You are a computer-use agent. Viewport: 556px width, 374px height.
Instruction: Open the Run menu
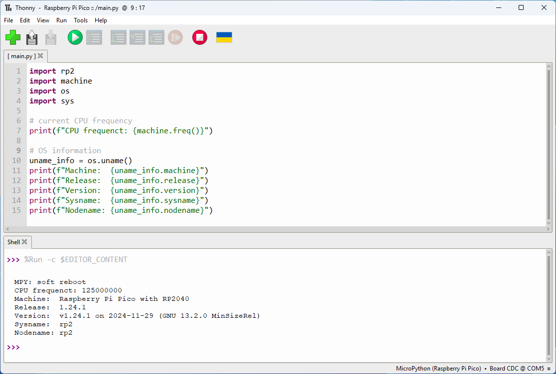tap(61, 20)
